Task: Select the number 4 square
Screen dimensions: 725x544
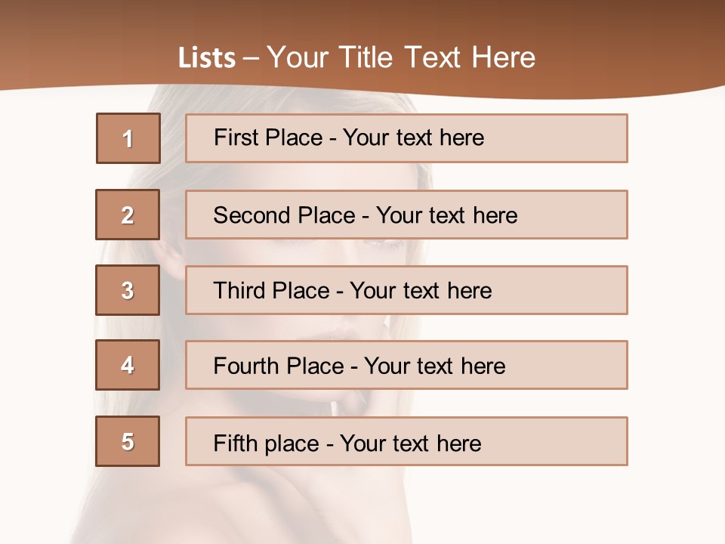Action: tap(128, 365)
